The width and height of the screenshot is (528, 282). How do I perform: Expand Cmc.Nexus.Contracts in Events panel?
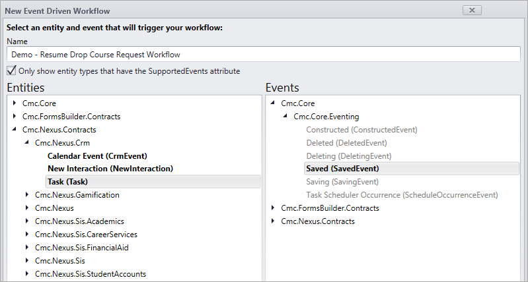pos(273,221)
